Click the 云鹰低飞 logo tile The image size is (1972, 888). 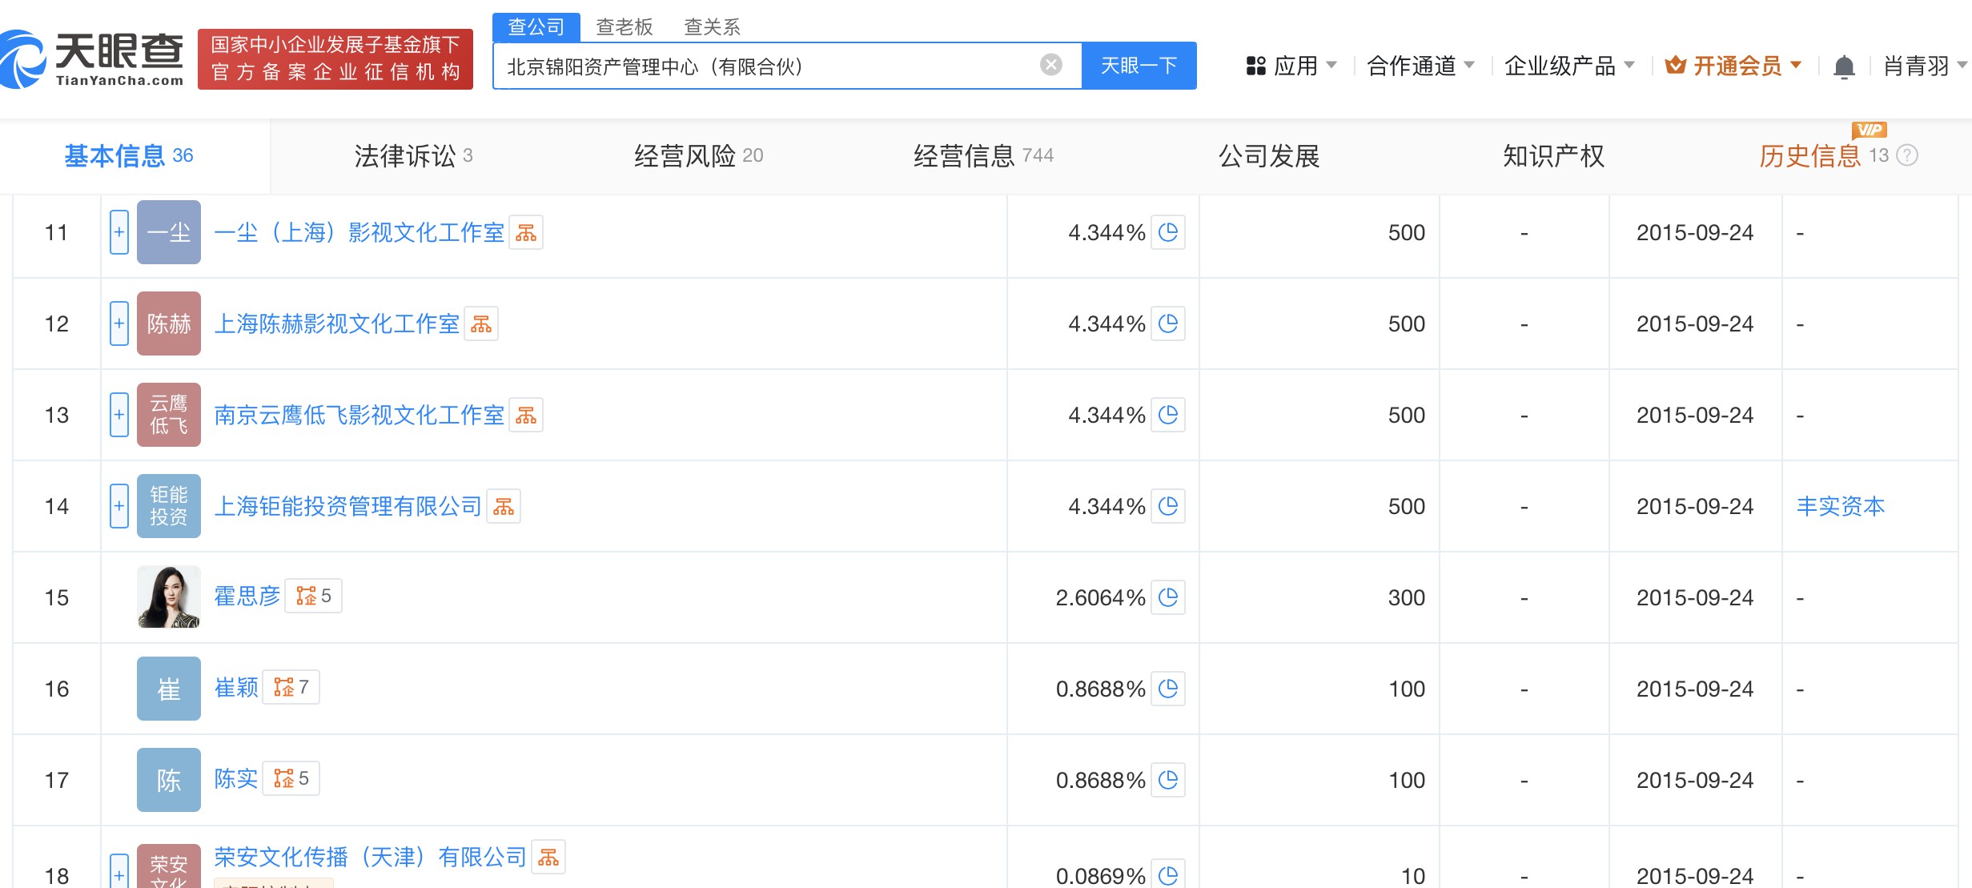169,415
